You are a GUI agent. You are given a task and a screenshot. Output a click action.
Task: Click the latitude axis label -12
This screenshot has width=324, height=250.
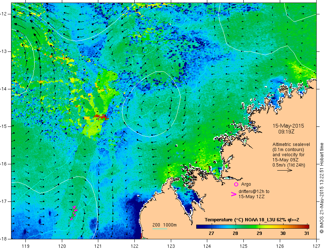(4, 14)
